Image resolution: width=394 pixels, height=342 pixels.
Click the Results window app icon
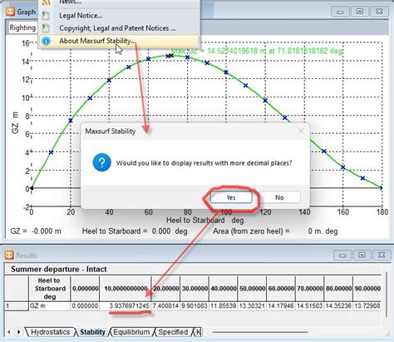pyautogui.click(x=9, y=255)
